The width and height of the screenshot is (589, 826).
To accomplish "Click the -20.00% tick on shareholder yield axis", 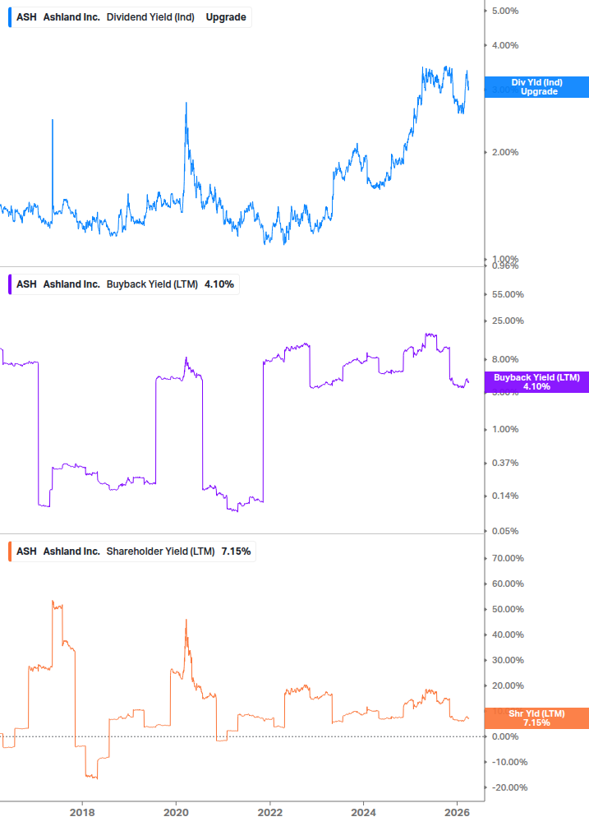I will tap(509, 787).
